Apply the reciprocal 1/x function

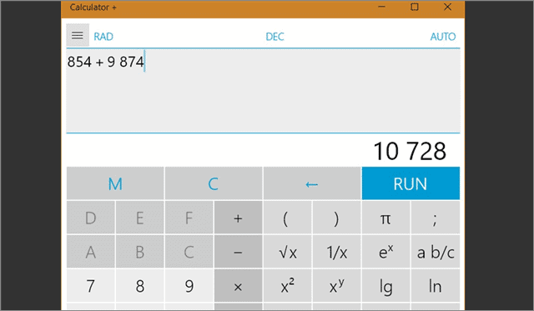[x=336, y=252]
